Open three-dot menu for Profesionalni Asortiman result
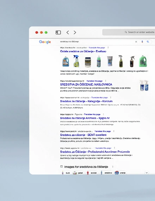The width and height of the screenshot is (155, 201). (x=114, y=148)
